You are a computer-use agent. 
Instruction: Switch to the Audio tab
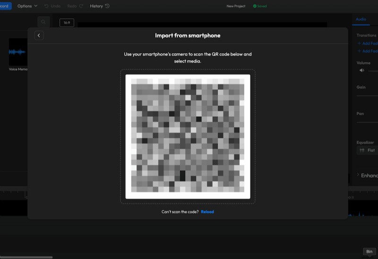point(361,19)
